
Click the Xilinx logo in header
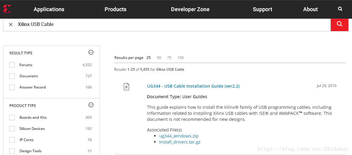click(x=6, y=9)
